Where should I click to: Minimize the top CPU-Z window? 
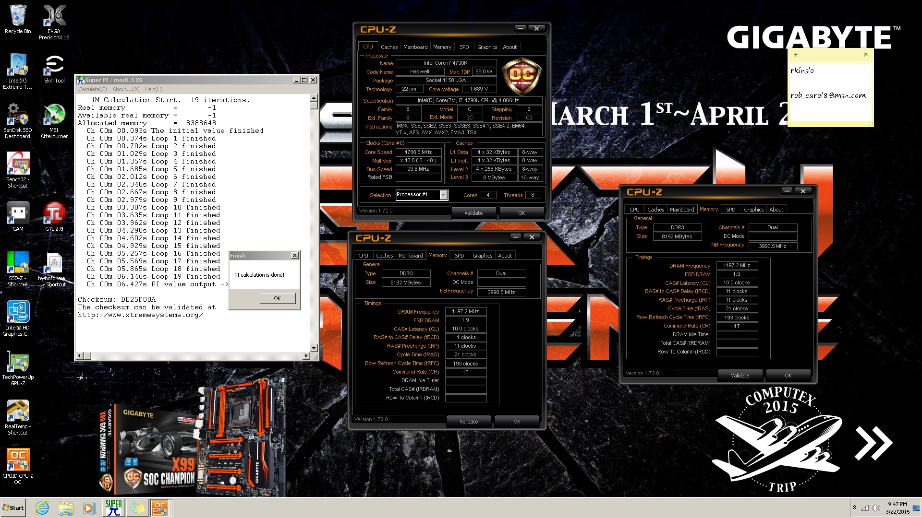(x=520, y=28)
